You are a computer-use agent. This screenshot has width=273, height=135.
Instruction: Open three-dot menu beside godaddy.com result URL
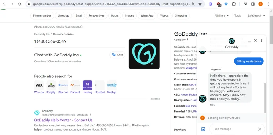point(91,115)
